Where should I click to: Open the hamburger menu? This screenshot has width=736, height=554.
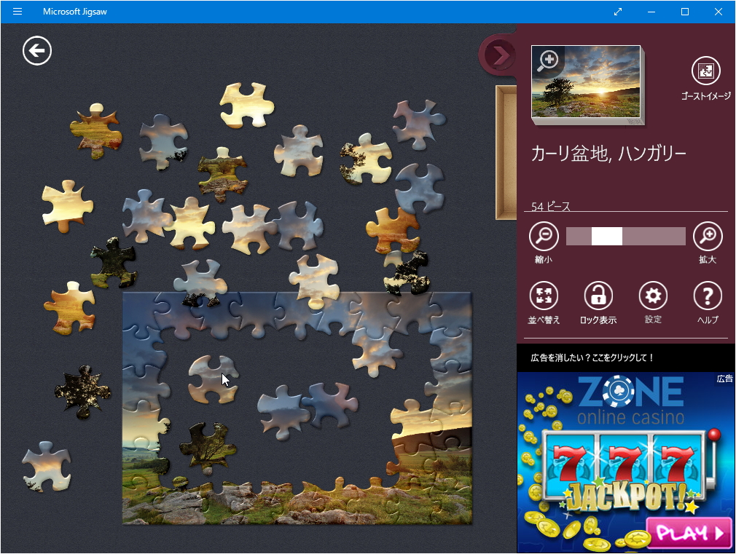point(17,12)
